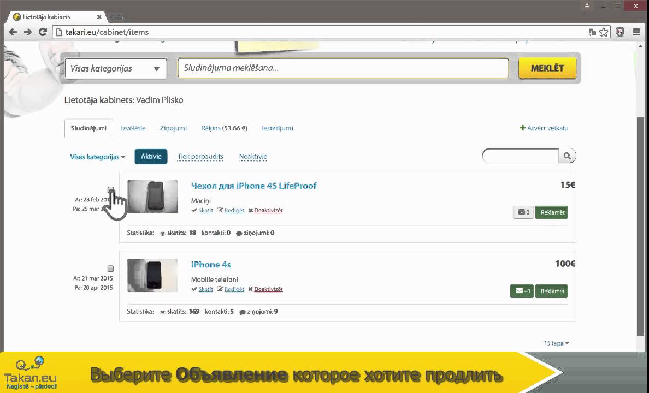649x393 pixels.
Task: Open the iPhone 4s listing thumbnail
Action: coord(152,275)
